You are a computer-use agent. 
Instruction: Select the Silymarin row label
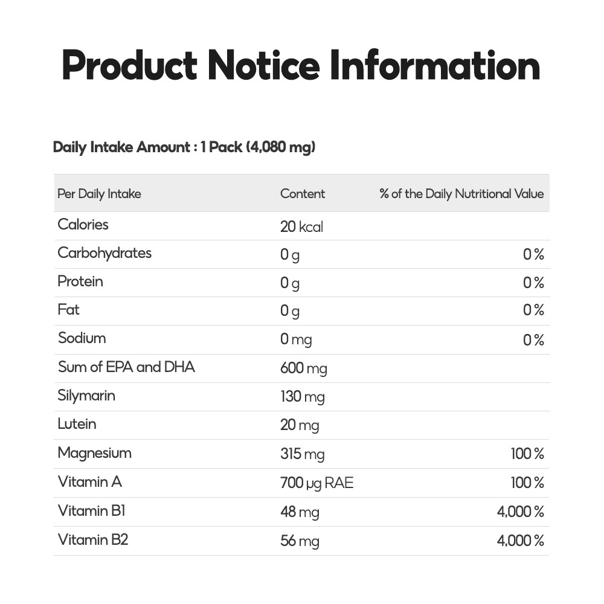coord(86,396)
